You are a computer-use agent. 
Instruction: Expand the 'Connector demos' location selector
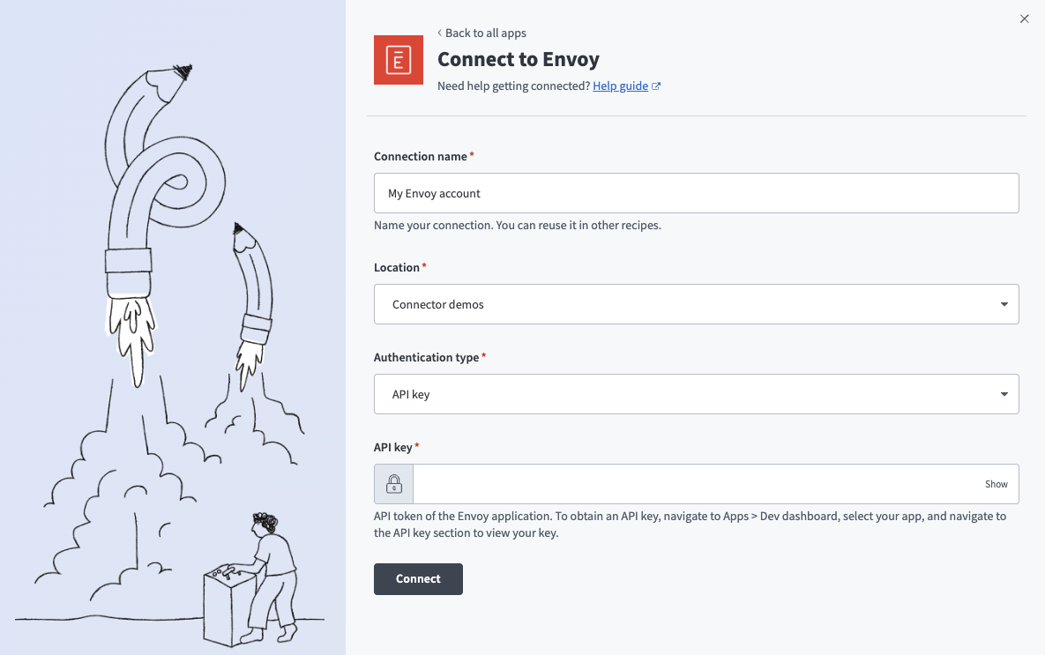pyautogui.click(x=697, y=303)
